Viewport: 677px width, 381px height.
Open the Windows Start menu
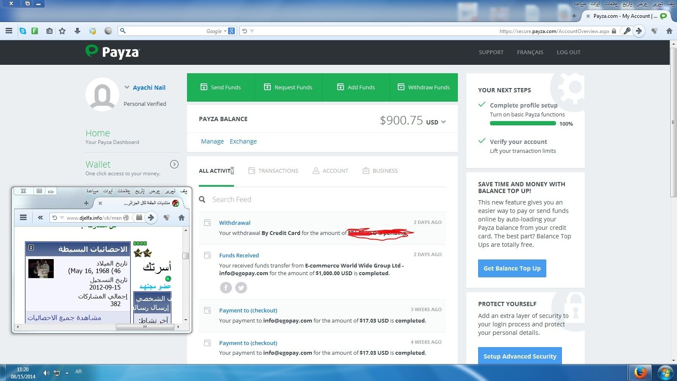[x=666, y=373]
